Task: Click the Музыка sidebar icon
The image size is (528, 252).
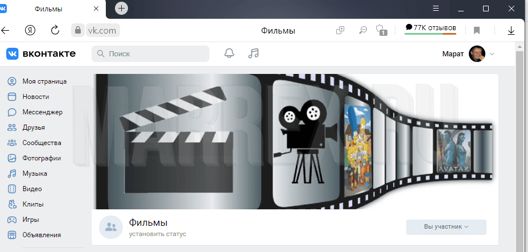Action: point(12,173)
